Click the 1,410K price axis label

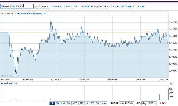(x=173, y=50)
